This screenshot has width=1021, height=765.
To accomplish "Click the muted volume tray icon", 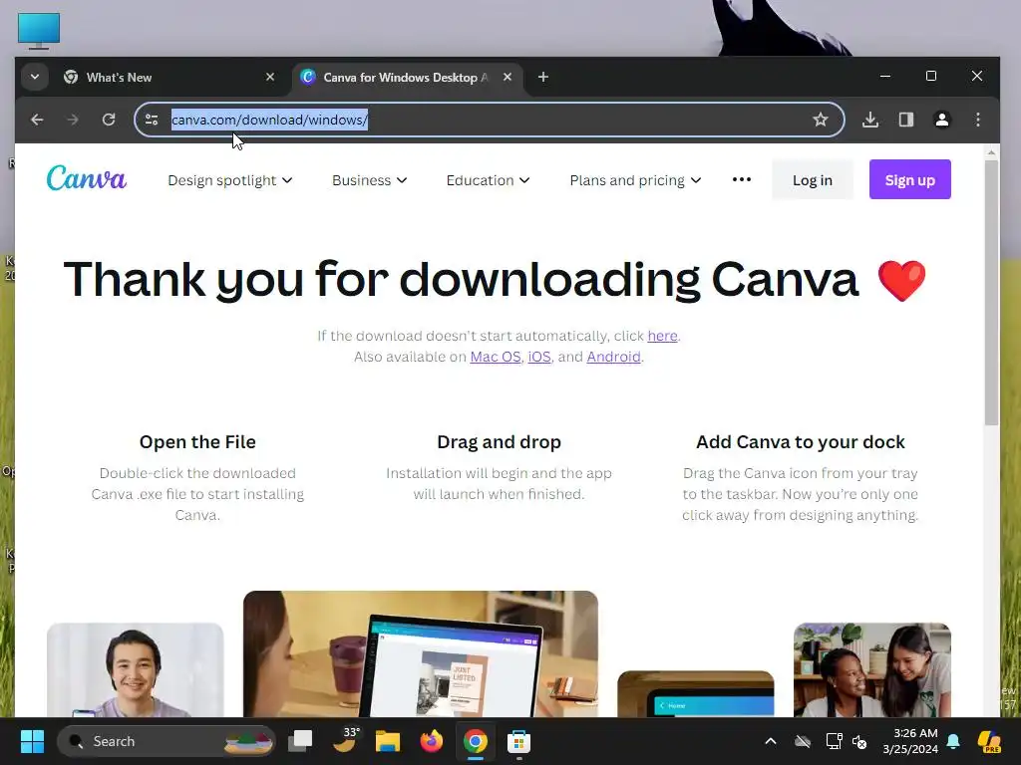I will 859,741.
